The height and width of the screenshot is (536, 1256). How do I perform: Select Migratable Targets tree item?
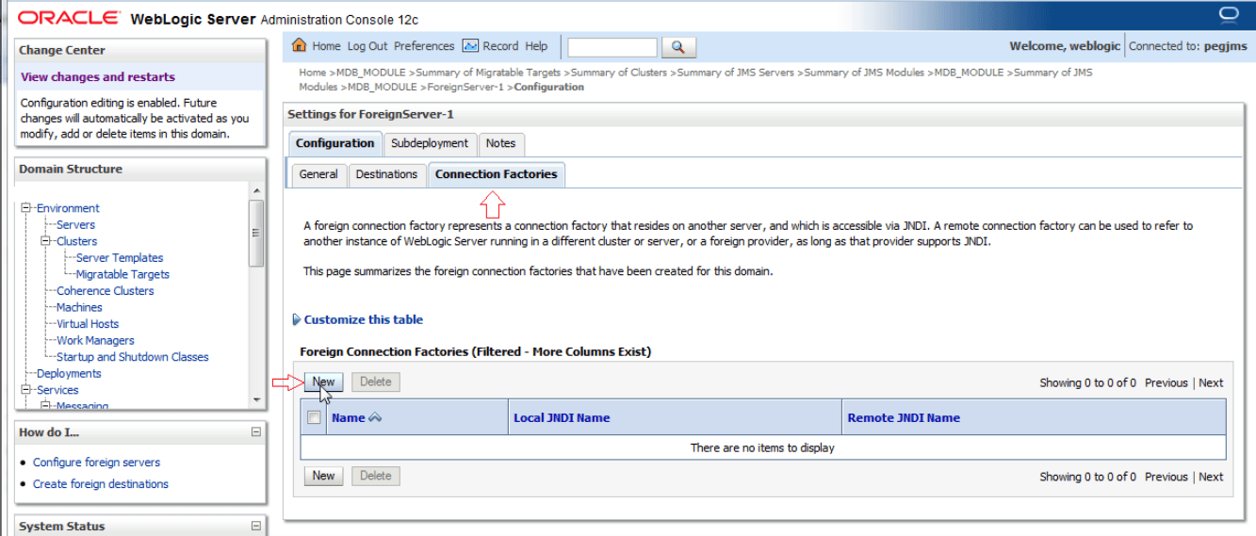[x=122, y=274]
